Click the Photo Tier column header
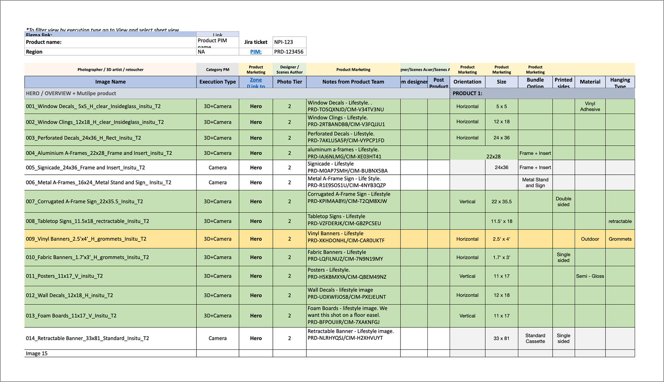Viewport: 664px width, 382px height. click(x=289, y=82)
